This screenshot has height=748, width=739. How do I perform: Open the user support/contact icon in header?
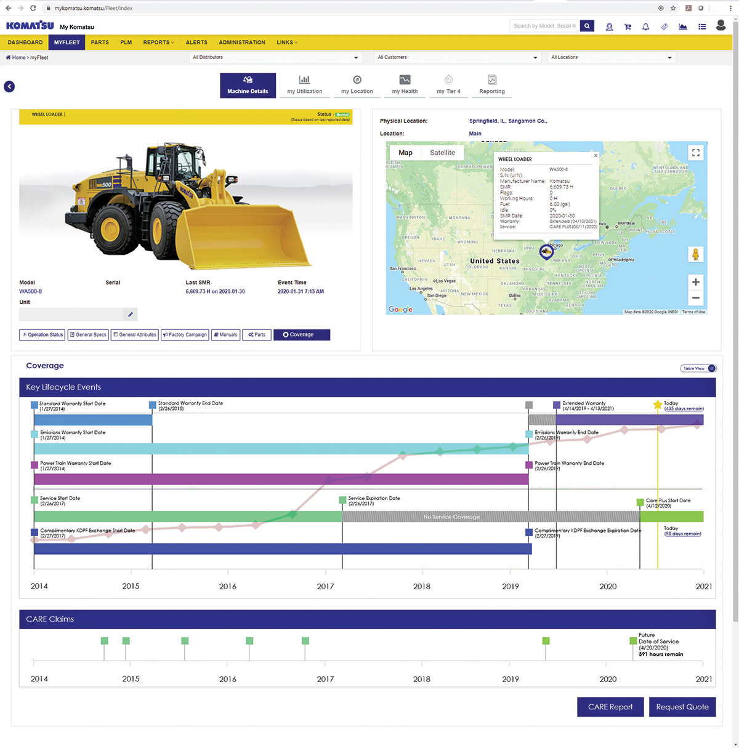click(x=609, y=26)
